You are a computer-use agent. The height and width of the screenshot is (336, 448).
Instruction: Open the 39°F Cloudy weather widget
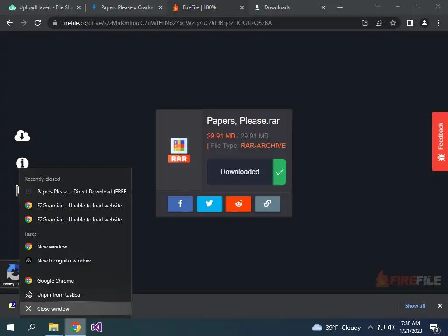[336, 327]
